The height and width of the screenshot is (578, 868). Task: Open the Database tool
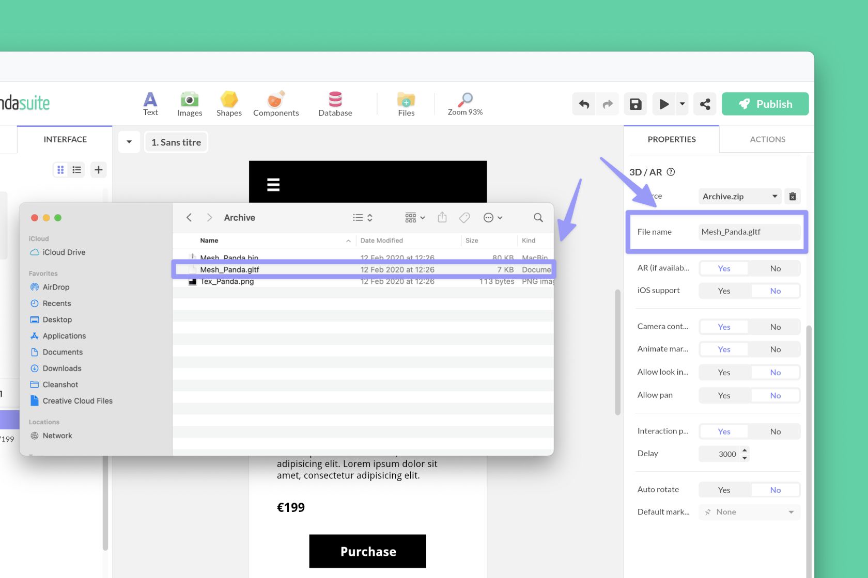click(x=335, y=104)
